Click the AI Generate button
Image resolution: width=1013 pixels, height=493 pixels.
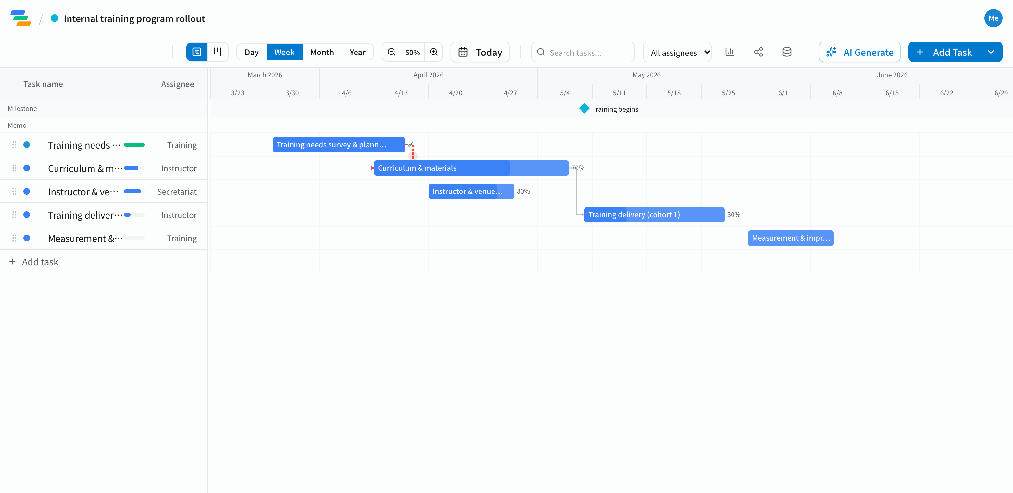pos(860,52)
